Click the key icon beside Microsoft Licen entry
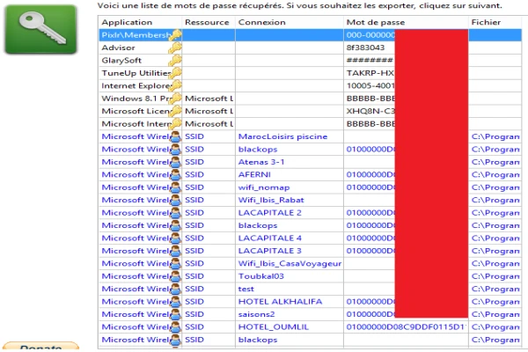This screenshot has width=528, height=352. click(x=175, y=111)
